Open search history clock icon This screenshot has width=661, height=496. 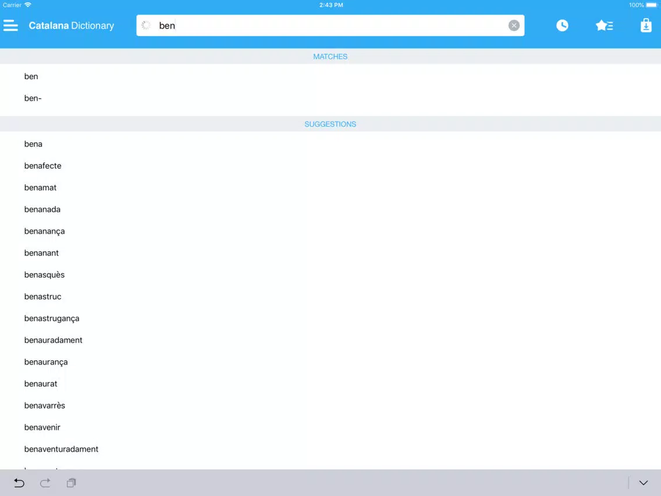tap(562, 26)
